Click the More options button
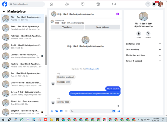 tap(103, 27)
